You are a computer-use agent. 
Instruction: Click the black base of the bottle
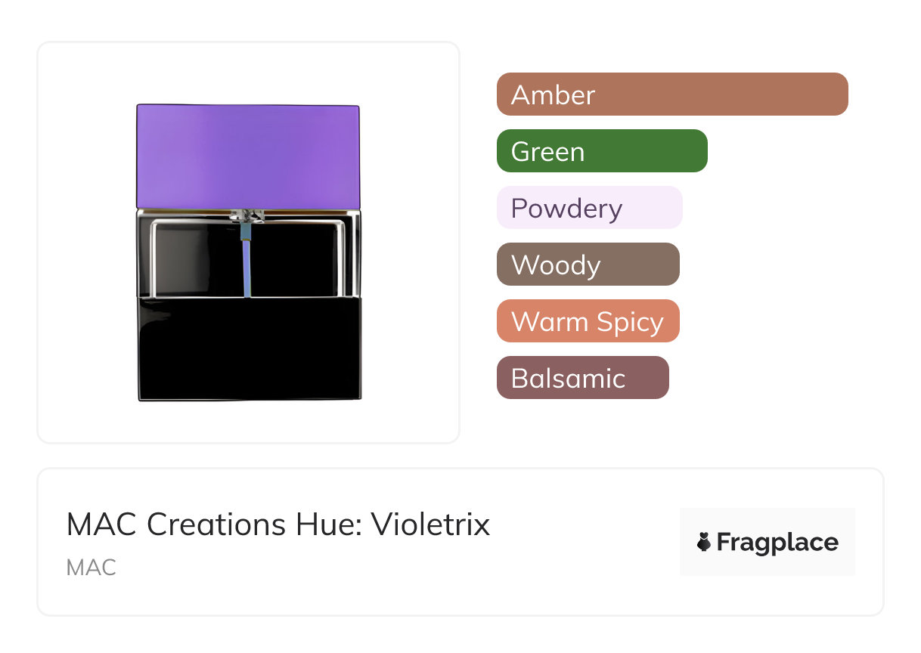(249, 348)
